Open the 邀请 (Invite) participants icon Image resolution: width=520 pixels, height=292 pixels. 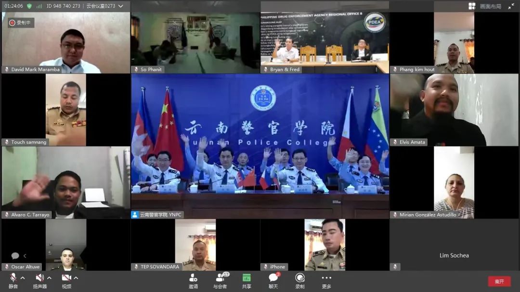tap(193, 280)
